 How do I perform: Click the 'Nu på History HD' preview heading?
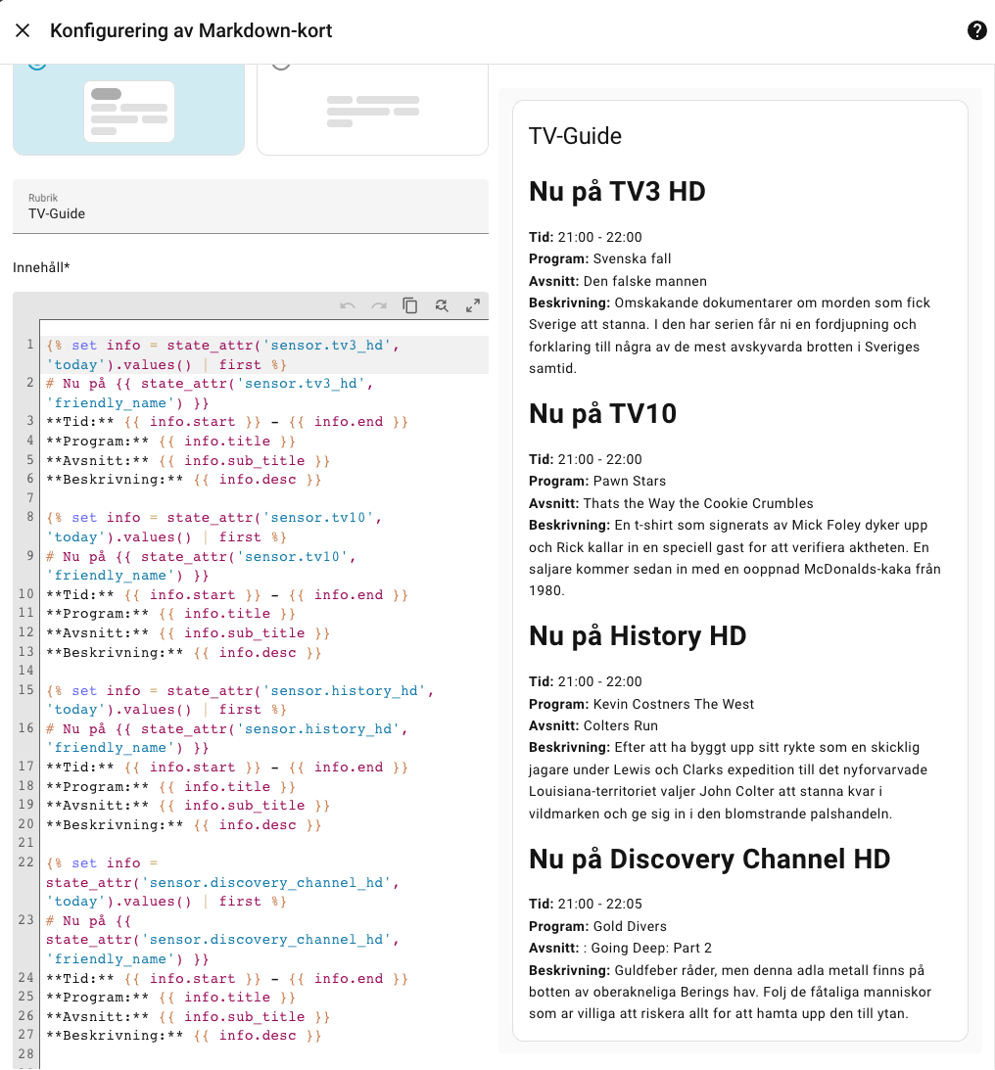638,636
